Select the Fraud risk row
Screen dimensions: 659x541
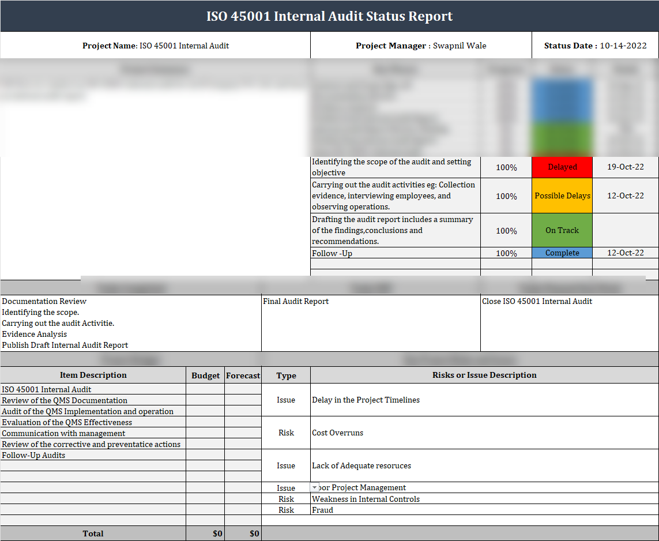click(x=321, y=510)
